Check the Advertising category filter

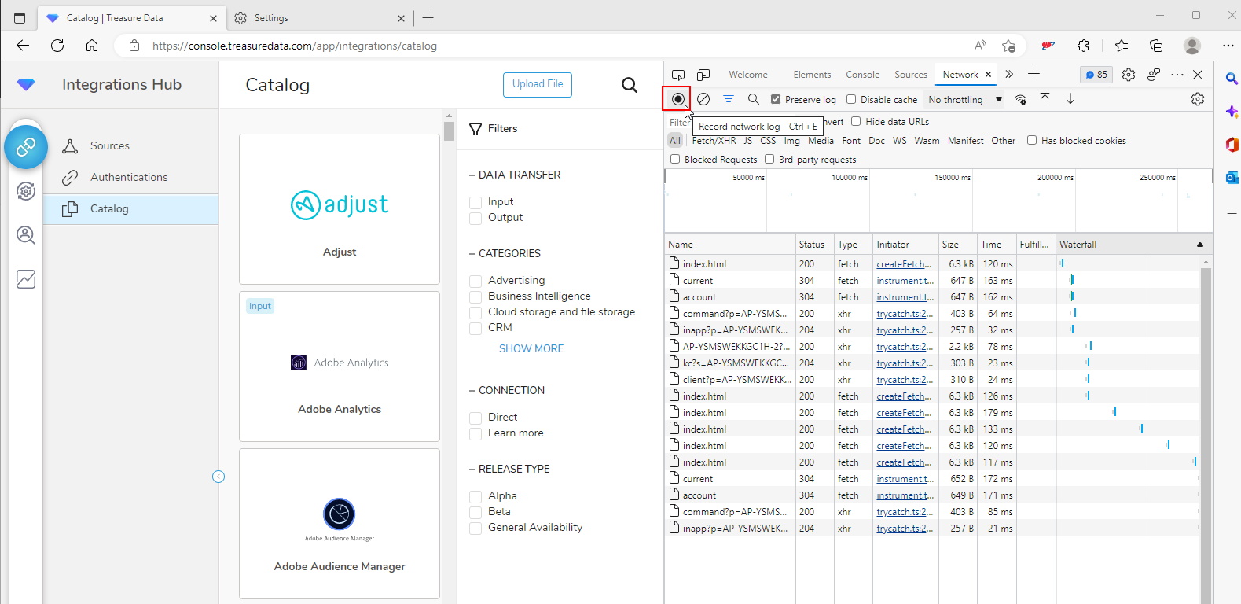tap(475, 281)
